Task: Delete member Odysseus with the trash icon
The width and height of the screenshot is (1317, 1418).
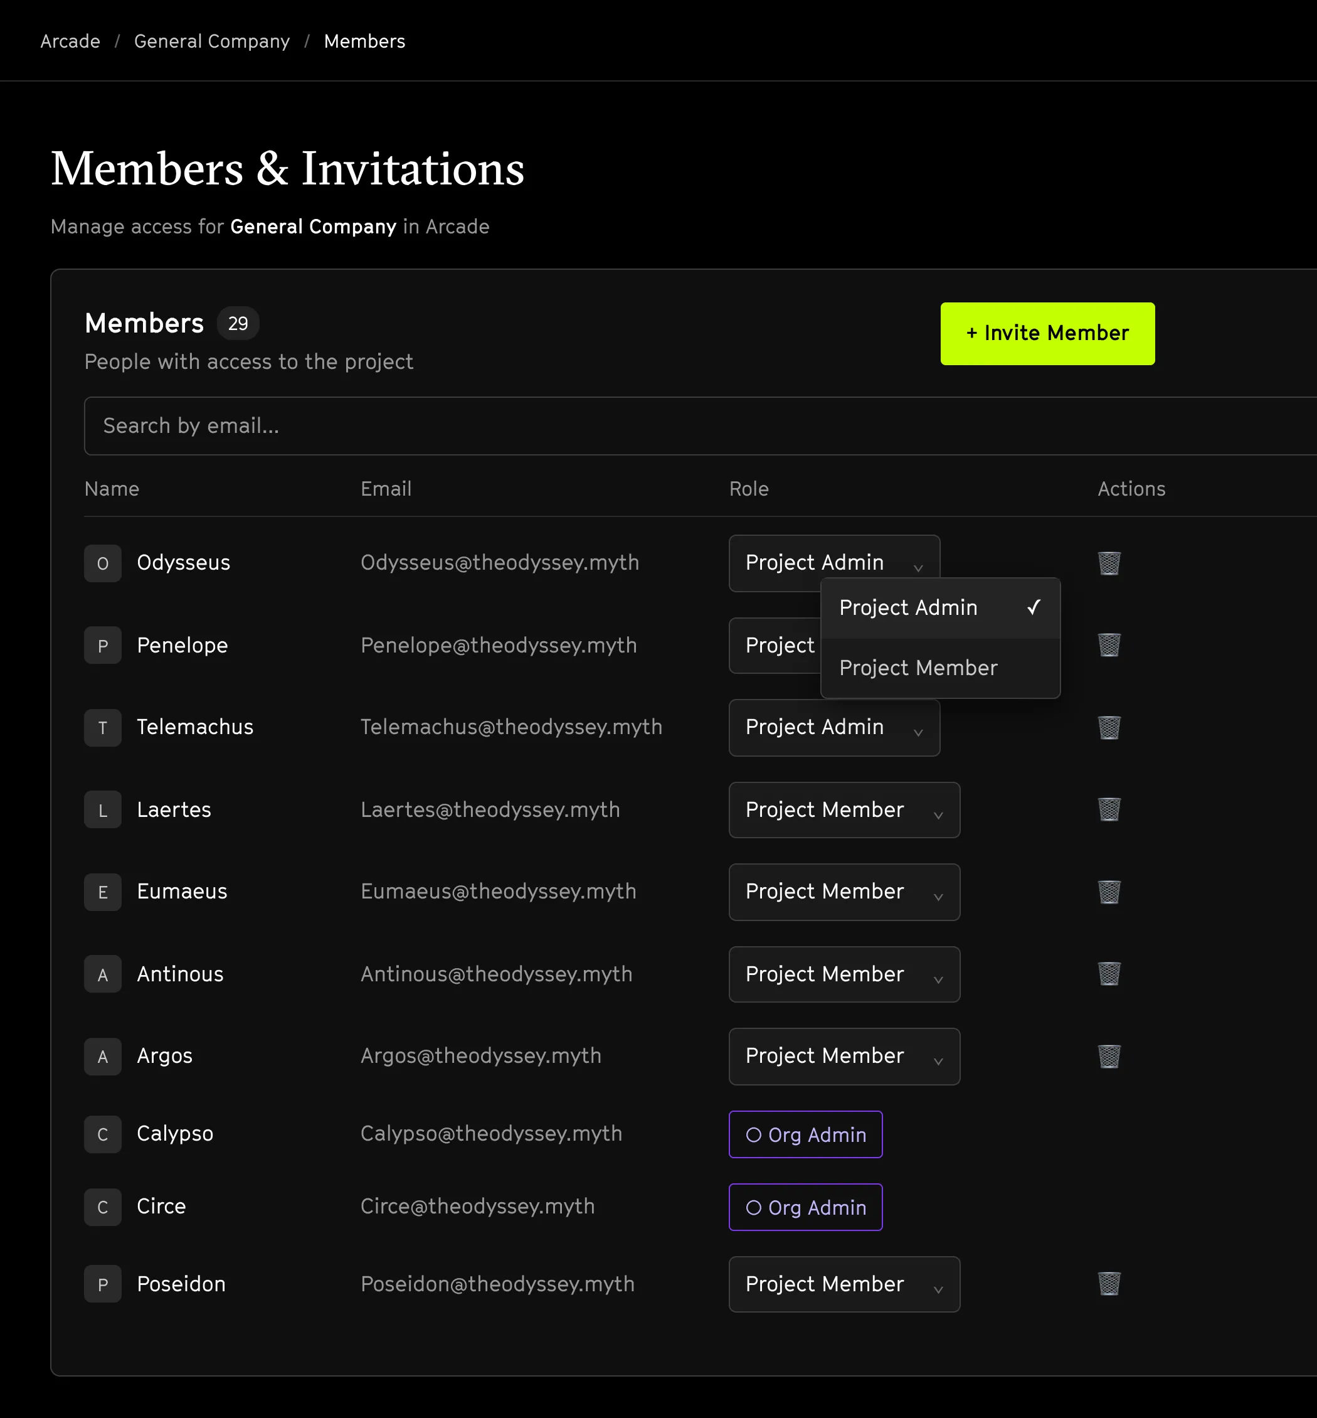Action: [x=1109, y=563]
